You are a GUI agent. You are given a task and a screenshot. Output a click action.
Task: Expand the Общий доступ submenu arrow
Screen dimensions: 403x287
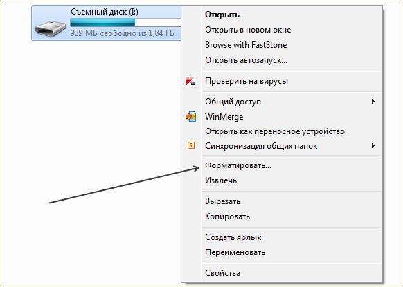tap(373, 102)
